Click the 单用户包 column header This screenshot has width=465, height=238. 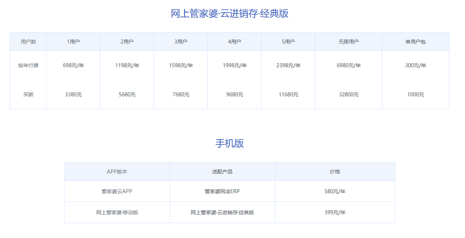coord(415,42)
